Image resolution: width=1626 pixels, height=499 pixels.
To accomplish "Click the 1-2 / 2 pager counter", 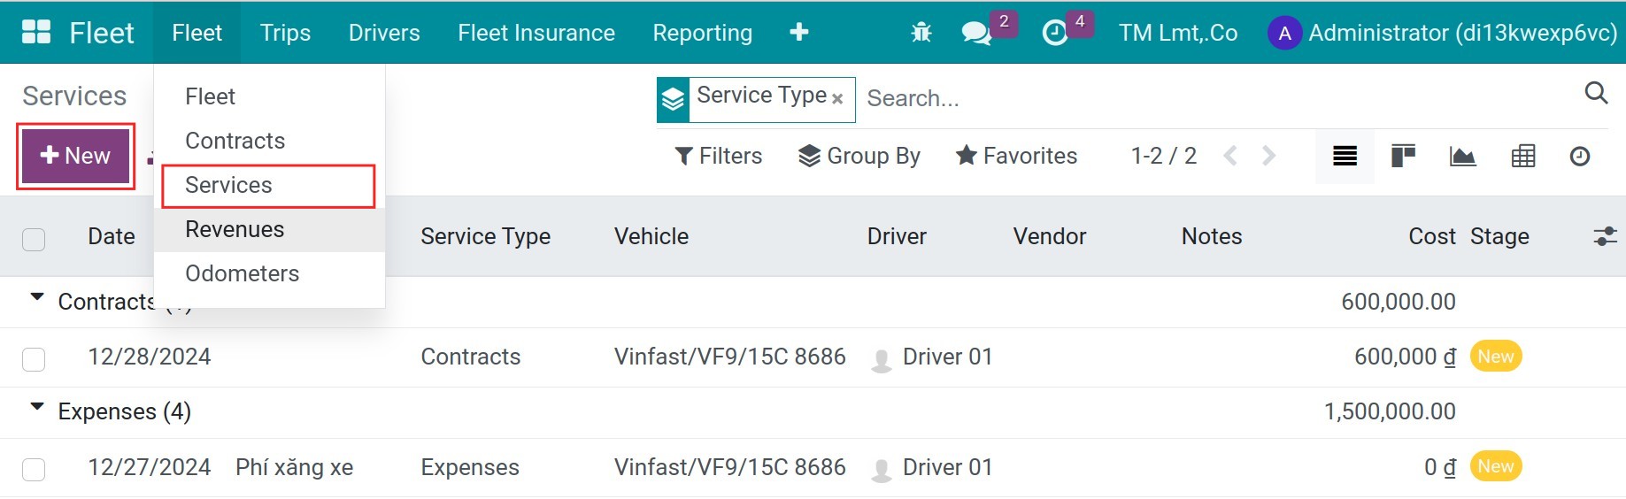I will point(1163,157).
